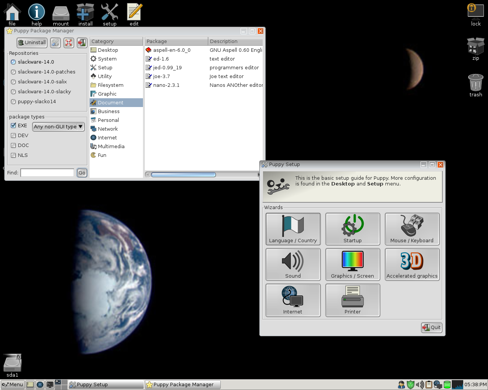The width and height of the screenshot is (488, 390).
Task: Select the Utility category
Action: tap(116, 76)
